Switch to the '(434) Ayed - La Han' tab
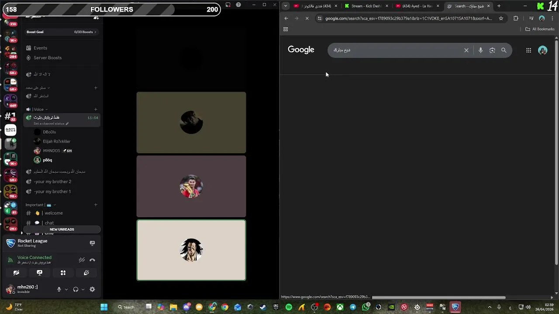Viewport: 559px width, 314px height. pos(418,6)
